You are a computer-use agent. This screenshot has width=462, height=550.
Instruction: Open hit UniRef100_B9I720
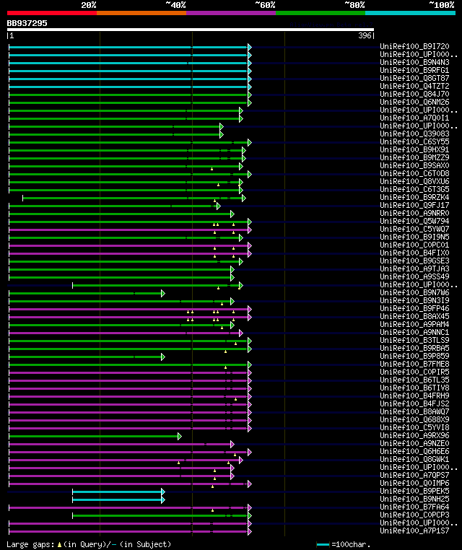(414, 46)
